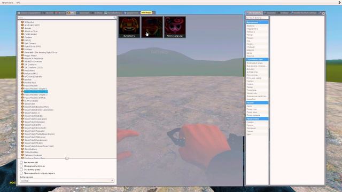
Task: Spawn the Bunzo Bunny NPC thumbnail
Action: coord(129,27)
